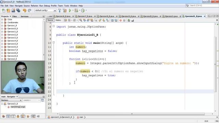Toggle Sort by Source in Navigator
The height and width of the screenshot is (123, 219).
38,116
